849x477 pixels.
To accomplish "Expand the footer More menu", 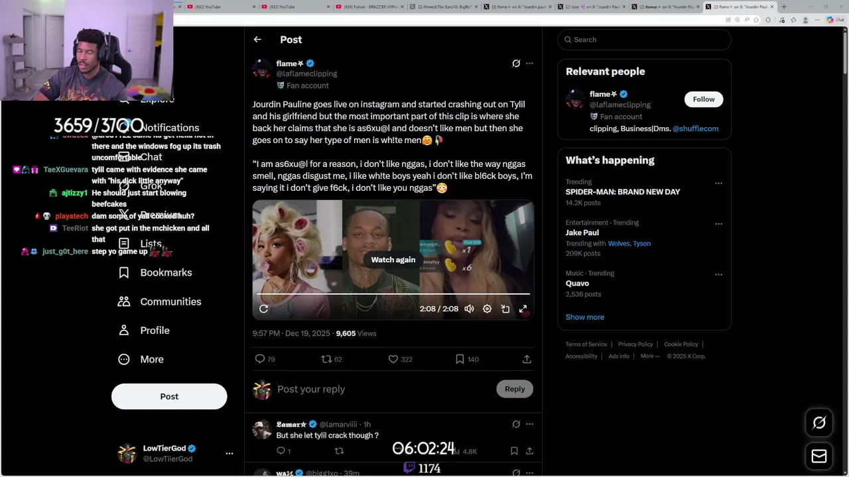I will (650, 356).
